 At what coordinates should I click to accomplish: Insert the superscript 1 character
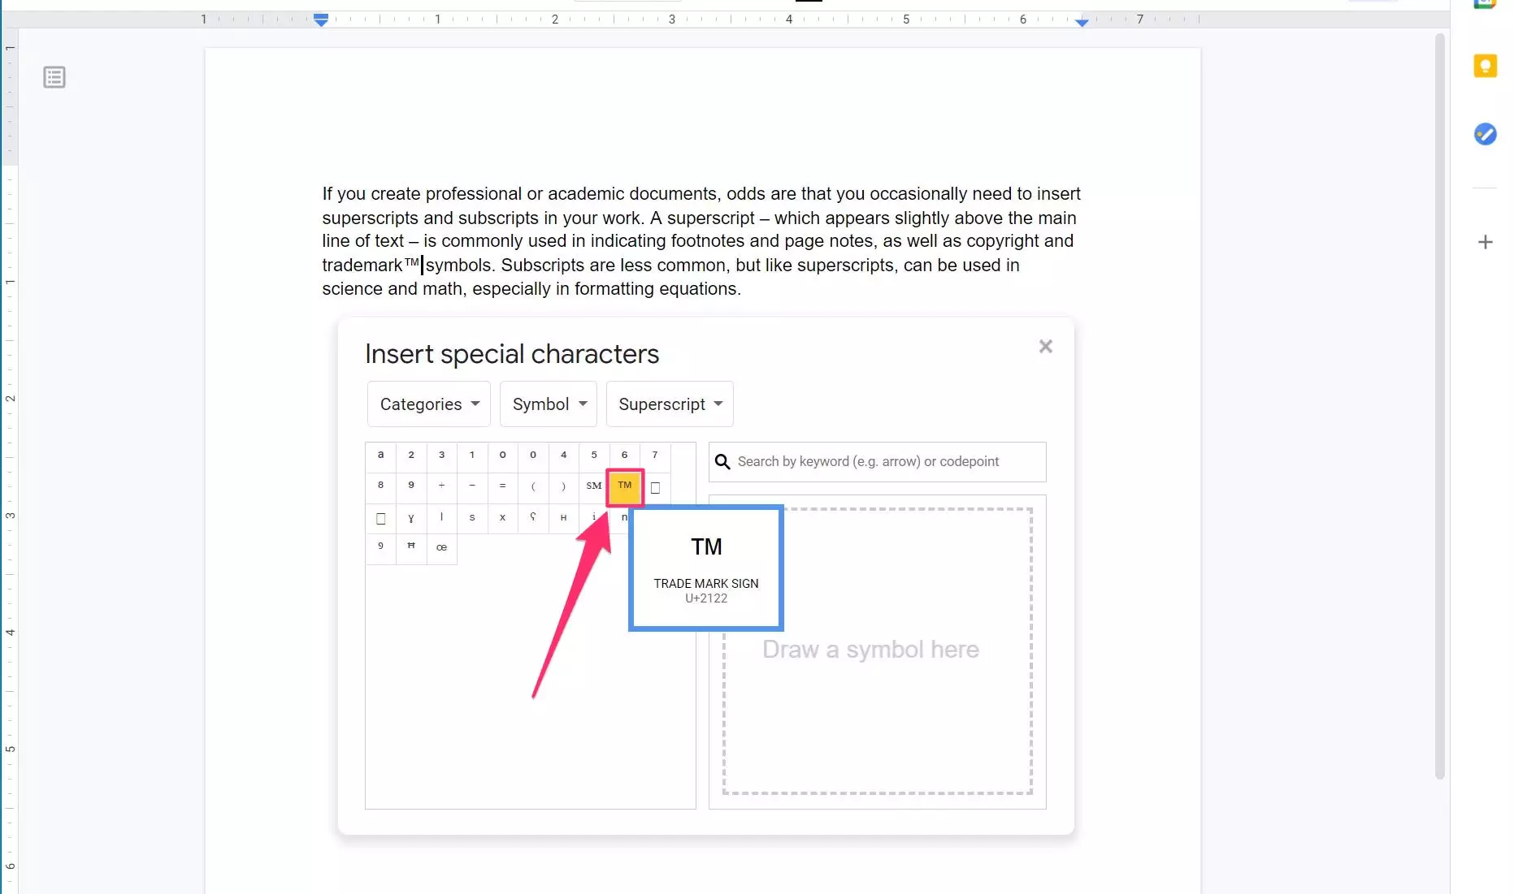click(472, 456)
